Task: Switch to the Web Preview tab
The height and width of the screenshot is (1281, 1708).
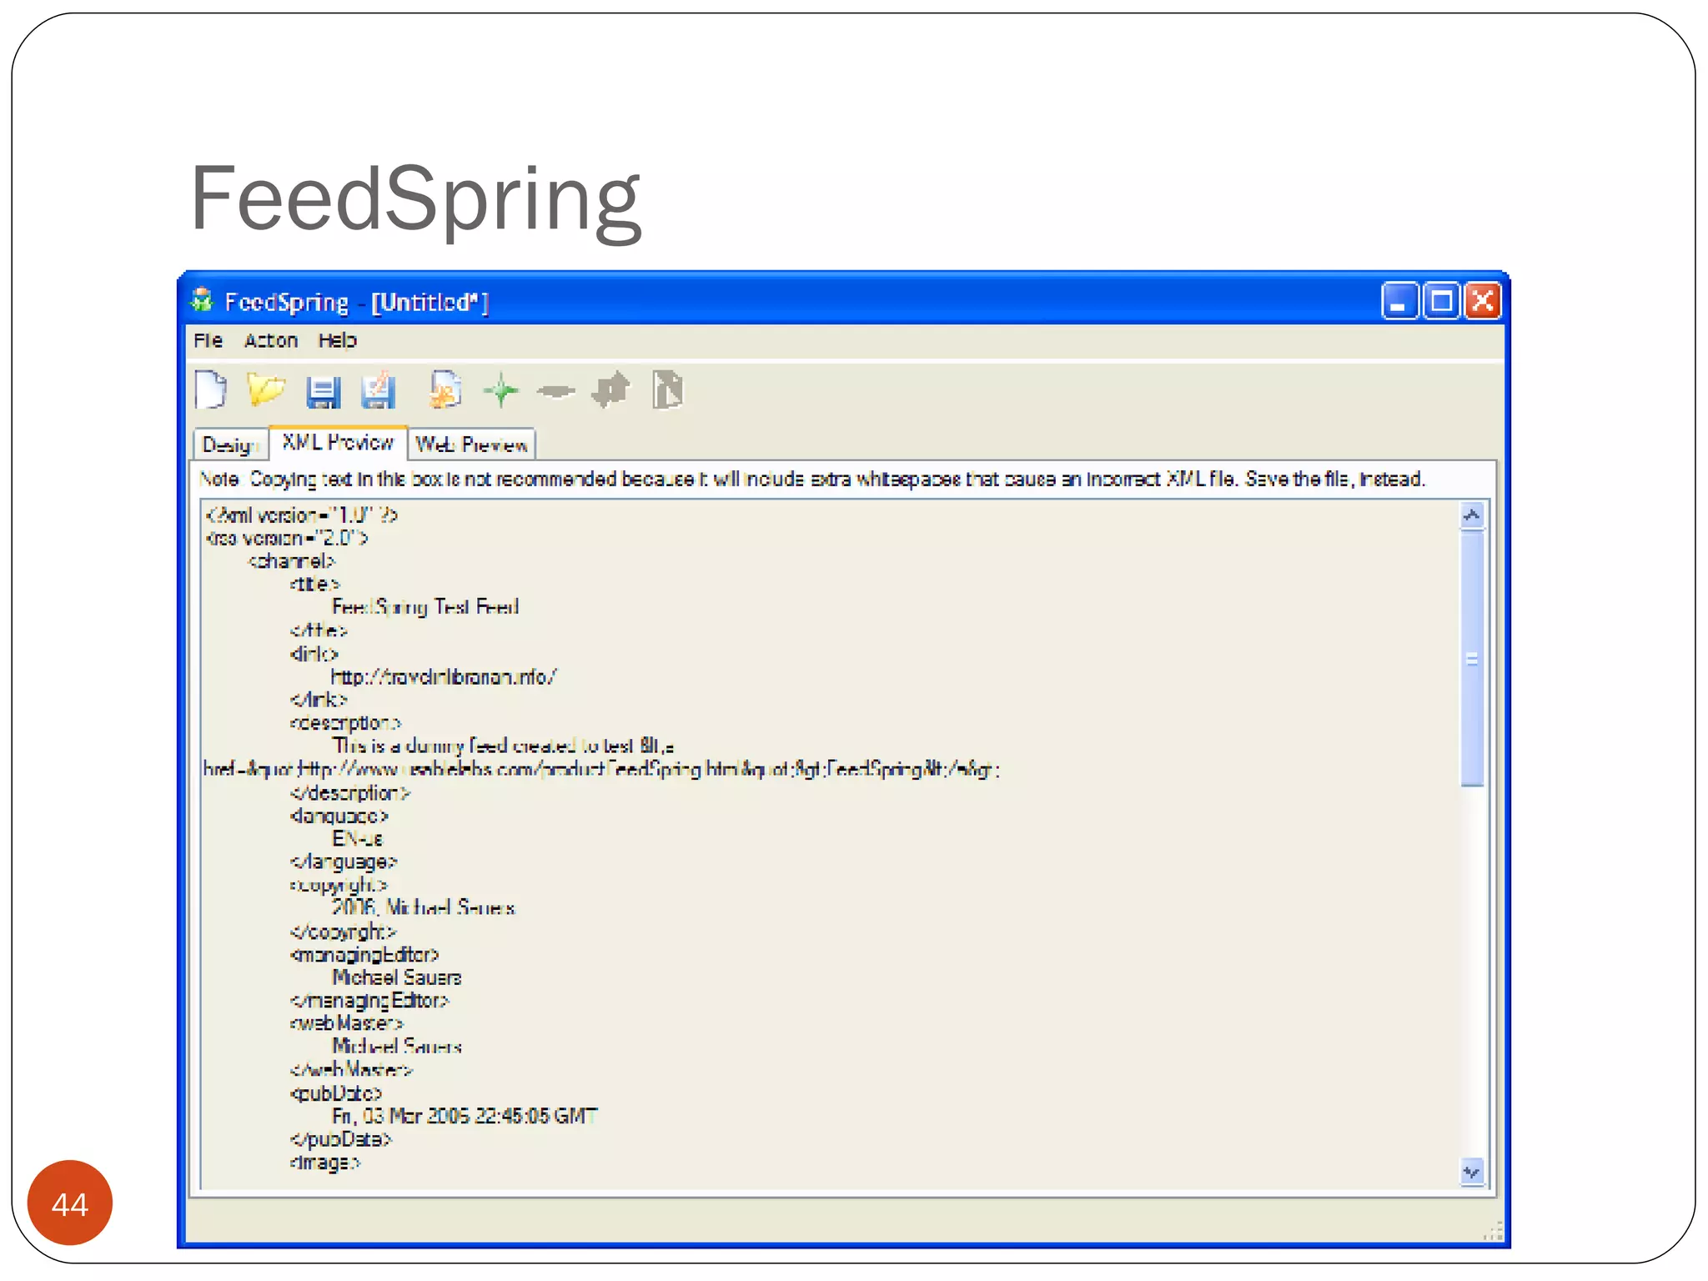Action: (472, 445)
